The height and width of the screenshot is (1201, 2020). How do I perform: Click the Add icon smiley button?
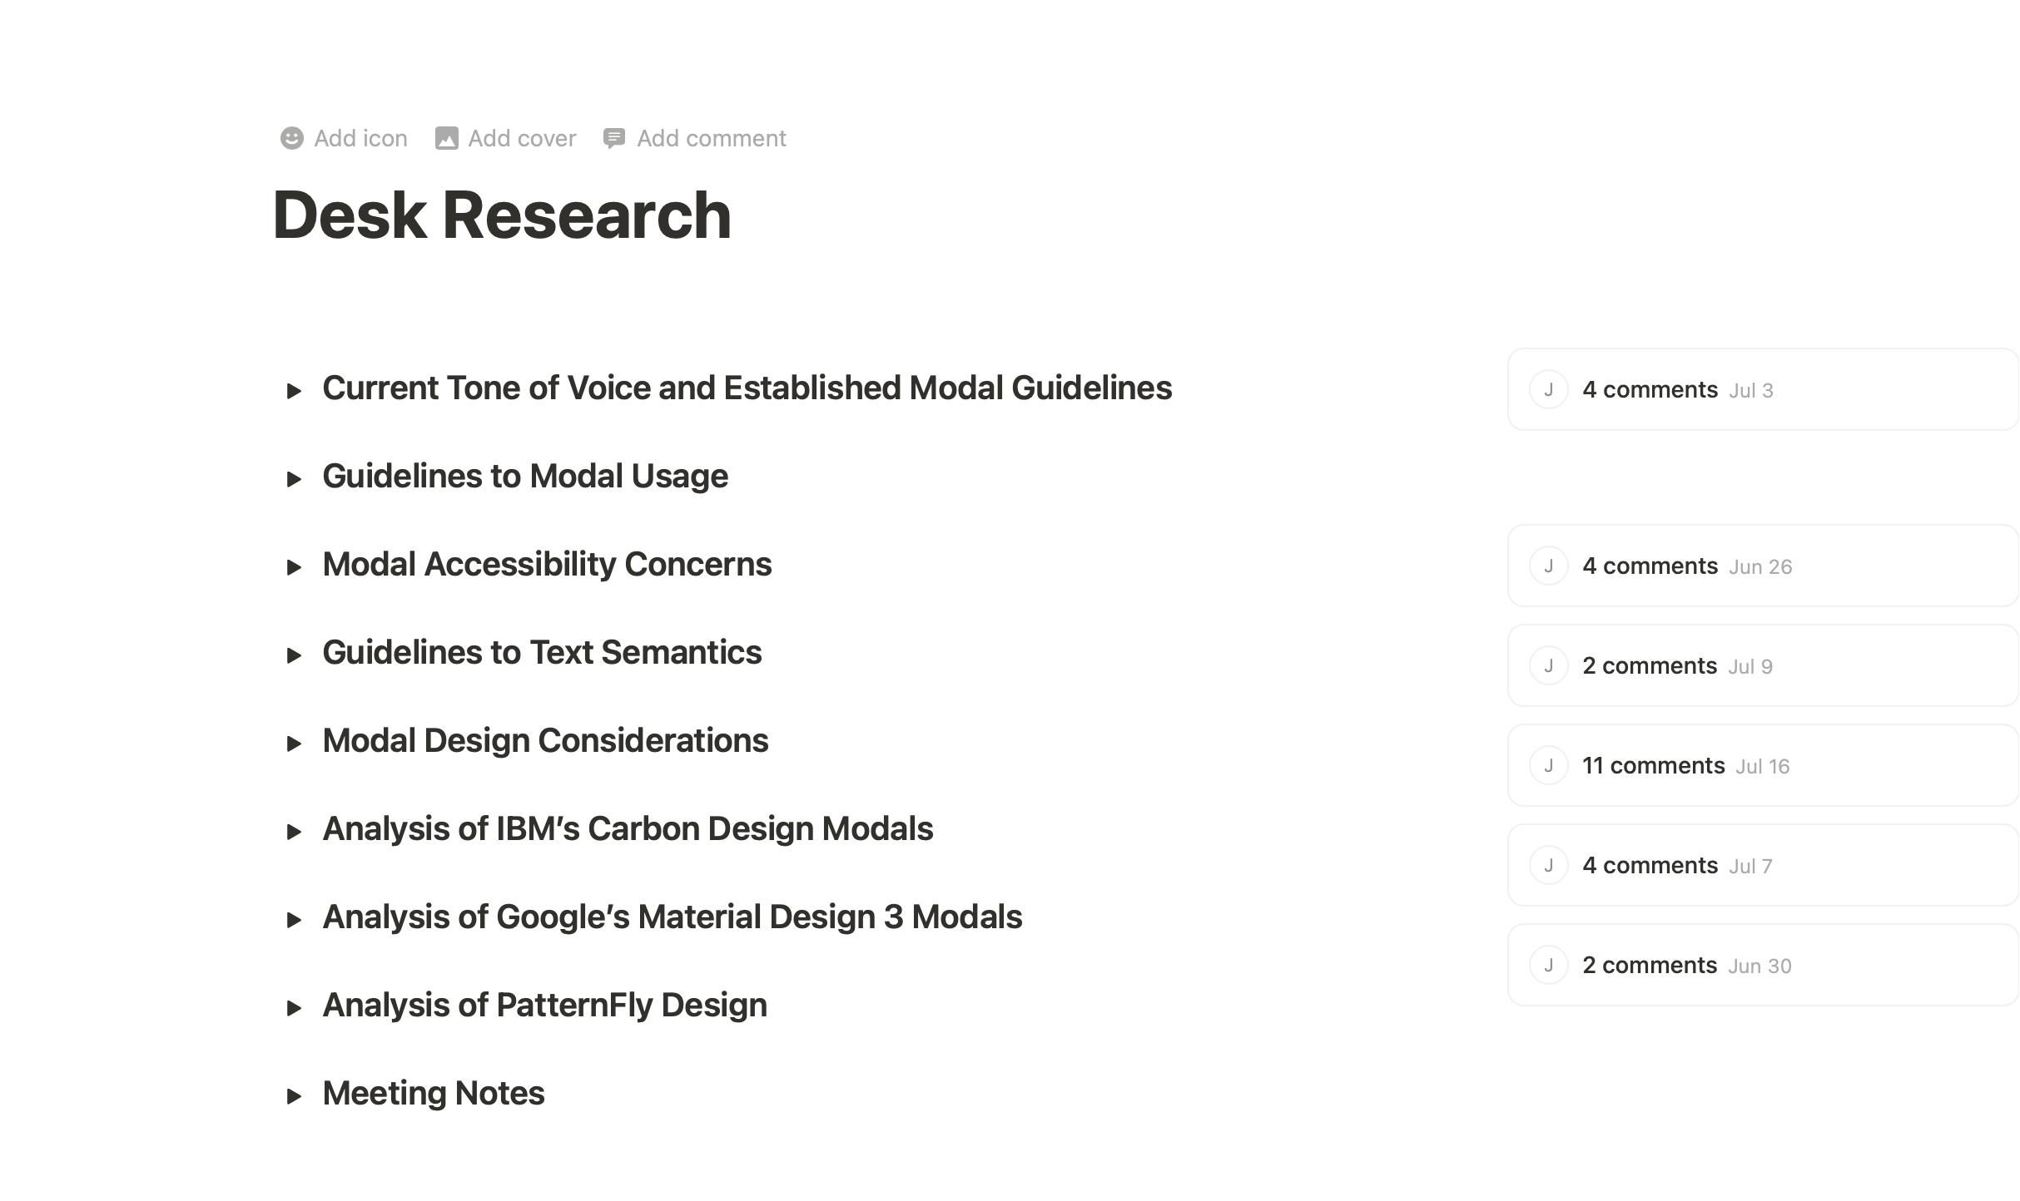pos(290,138)
